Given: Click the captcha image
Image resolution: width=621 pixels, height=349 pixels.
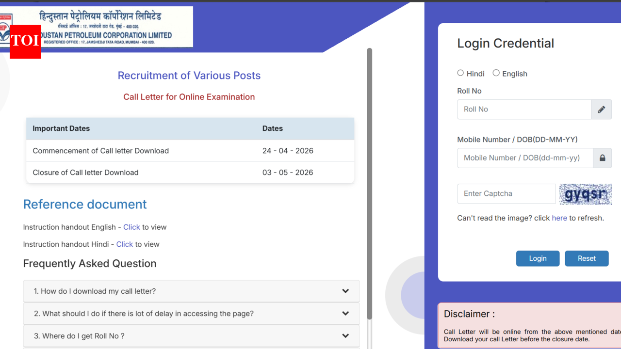Looking at the screenshot, I should click(585, 194).
